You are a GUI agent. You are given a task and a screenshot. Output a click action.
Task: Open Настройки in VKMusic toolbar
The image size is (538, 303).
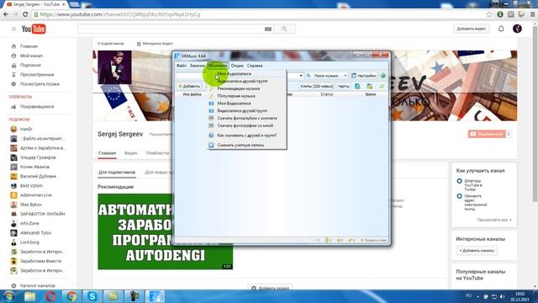[x=364, y=76]
